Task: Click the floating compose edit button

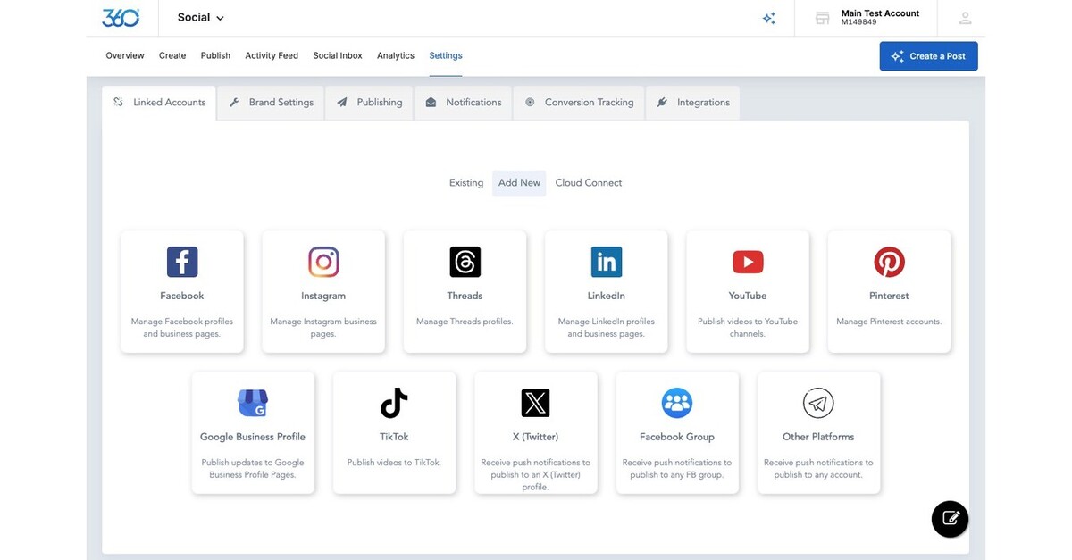Action: (950, 519)
